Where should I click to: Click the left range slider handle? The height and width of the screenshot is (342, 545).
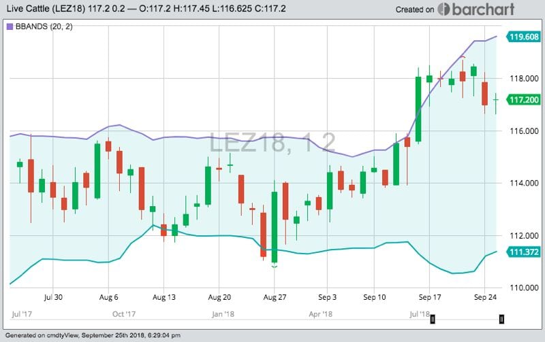pos(433,319)
